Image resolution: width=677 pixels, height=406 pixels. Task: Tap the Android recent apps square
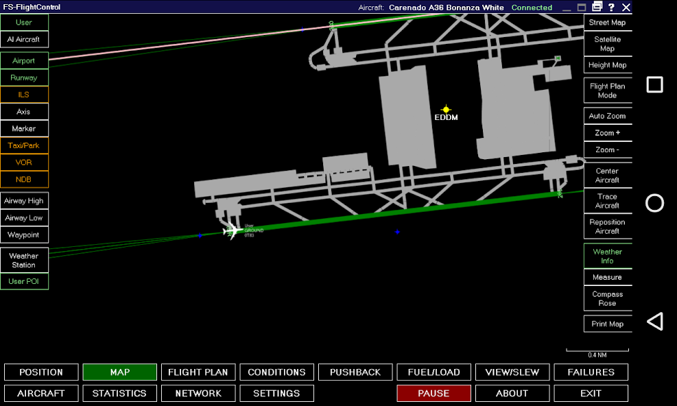654,84
